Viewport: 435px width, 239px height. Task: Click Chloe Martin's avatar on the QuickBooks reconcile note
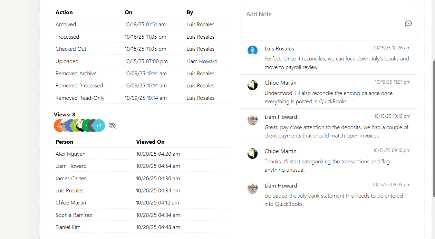pyautogui.click(x=252, y=85)
